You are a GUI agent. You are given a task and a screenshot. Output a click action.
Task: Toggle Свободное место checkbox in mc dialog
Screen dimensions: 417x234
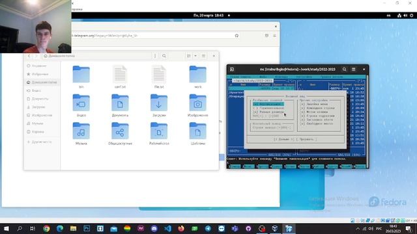pos(316,123)
